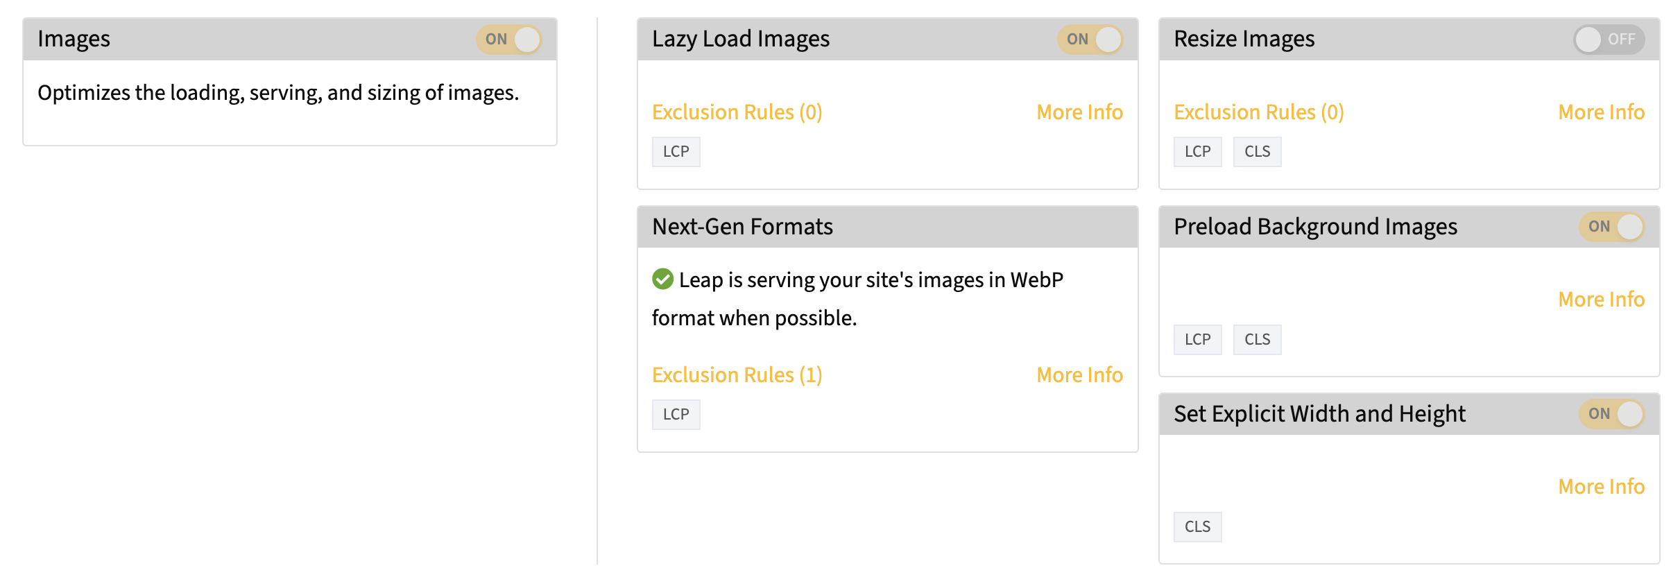1680x577 pixels.
Task: Click the CLS tag under Resize Images
Action: point(1257,152)
